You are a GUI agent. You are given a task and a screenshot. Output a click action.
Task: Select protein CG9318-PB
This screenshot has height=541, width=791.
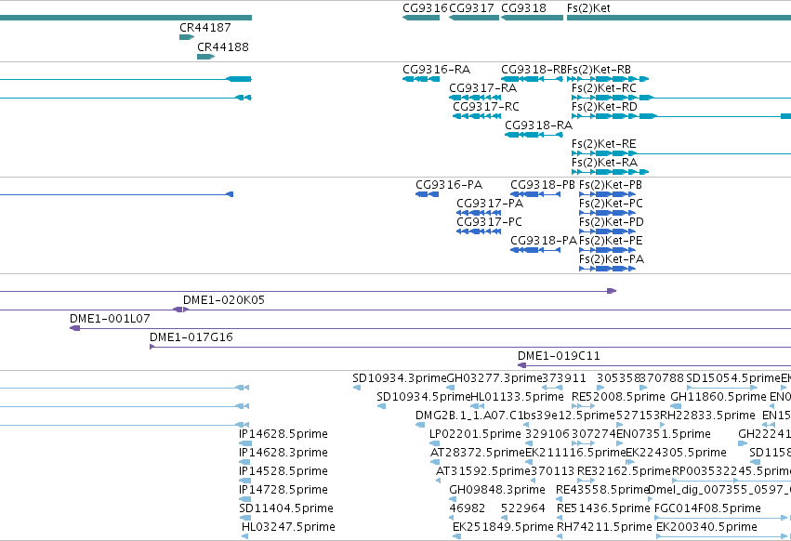(x=535, y=194)
